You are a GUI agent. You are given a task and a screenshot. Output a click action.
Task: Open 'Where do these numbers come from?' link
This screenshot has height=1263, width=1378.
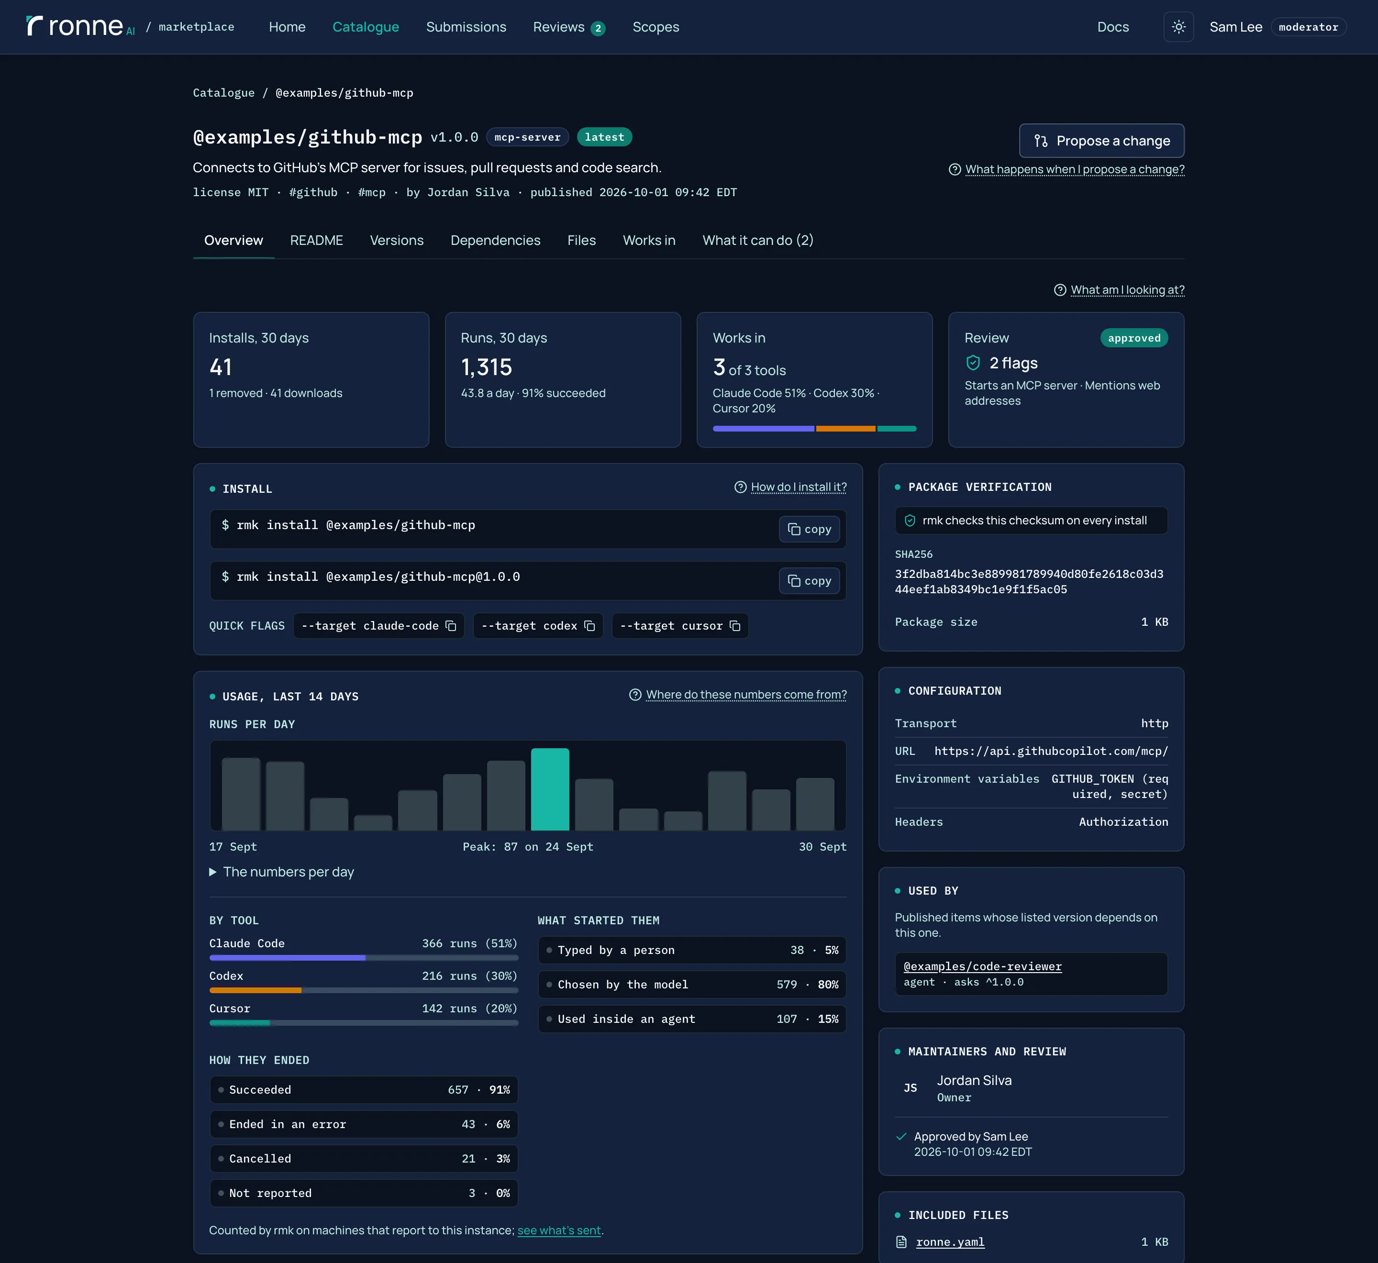[x=746, y=695]
